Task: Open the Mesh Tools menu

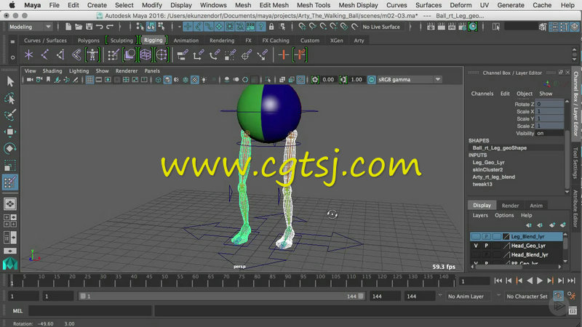Action: 314,5
